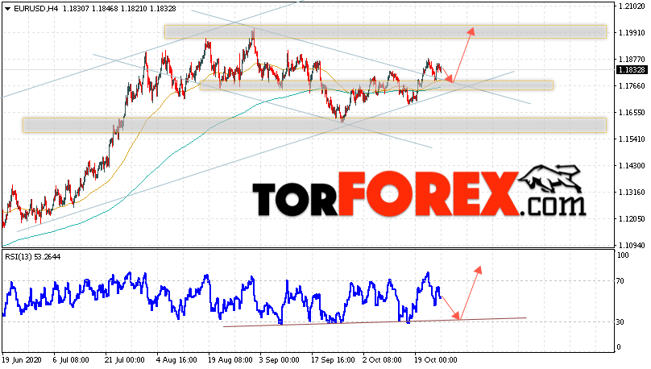The width and height of the screenshot is (651, 369).
Task: Open the EURUSD,H4 chart menu triangle
Action: (7, 9)
